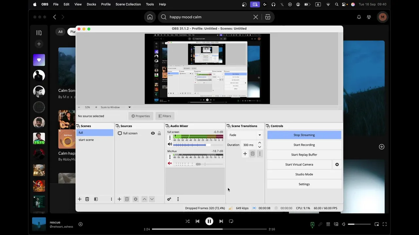Open Your Library icon in Spotify

[39, 33]
